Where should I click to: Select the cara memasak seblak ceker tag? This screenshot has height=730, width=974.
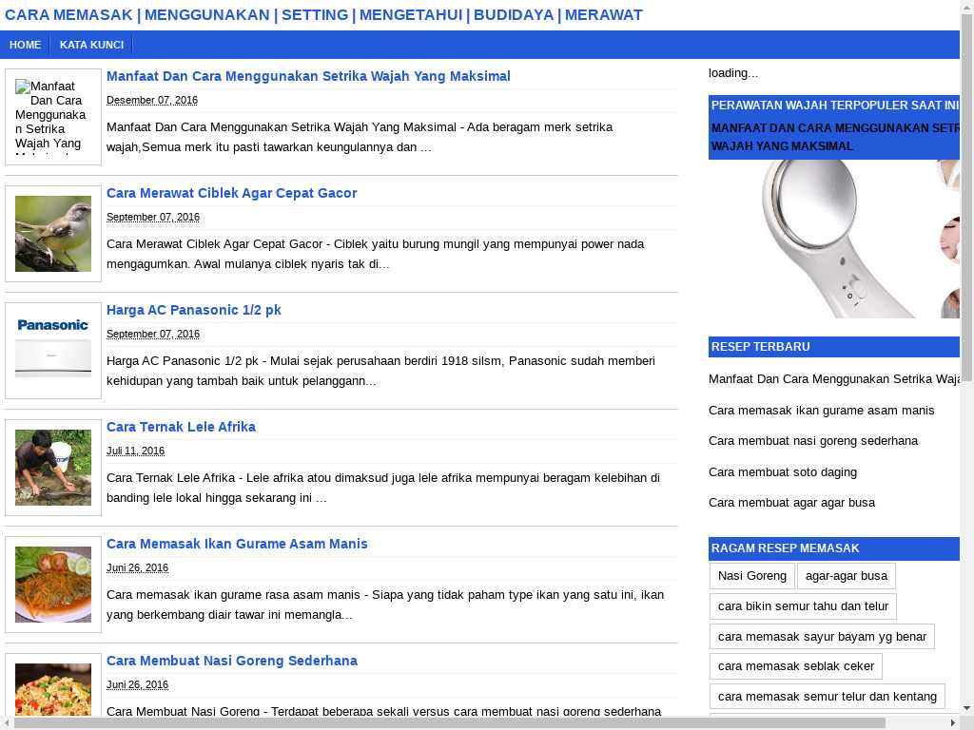[x=796, y=666]
